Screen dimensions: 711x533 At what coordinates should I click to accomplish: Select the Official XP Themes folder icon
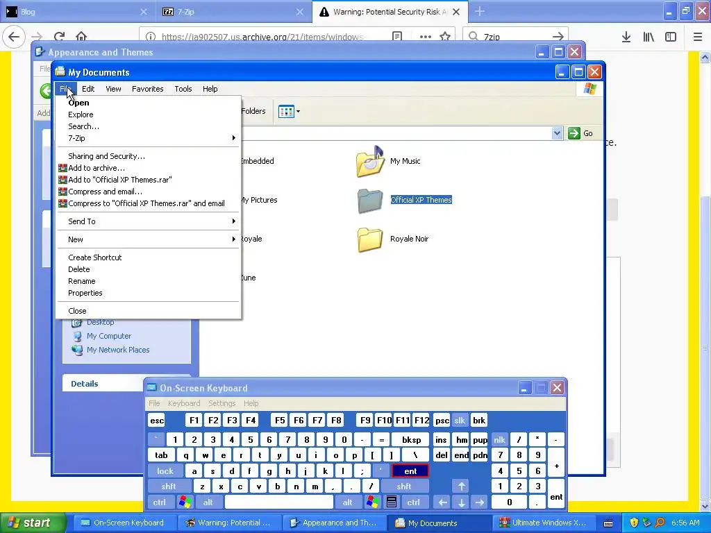pyautogui.click(x=370, y=201)
